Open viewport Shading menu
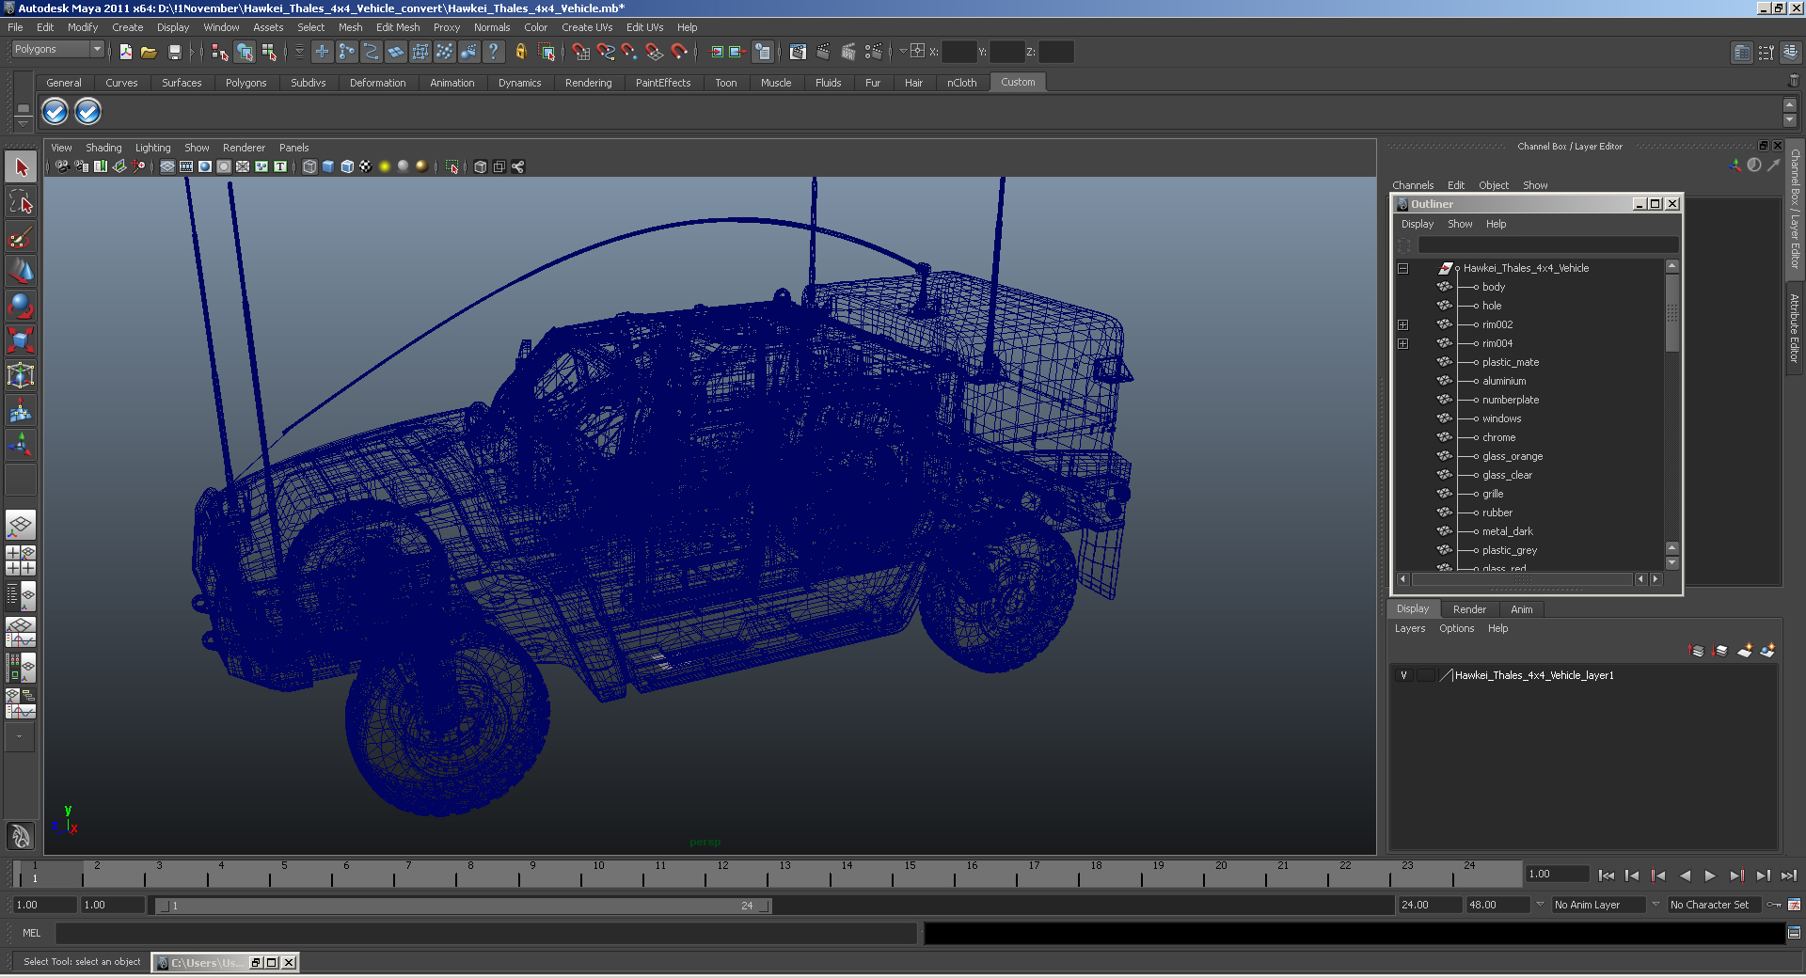Viewport: 1806px width, 978px height. coord(103,148)
